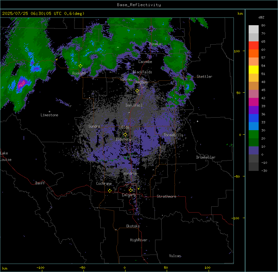This screenshot has height=272, width=278.
Task: Click the asterisk marker above Limestone
Action: pos(49,112)
